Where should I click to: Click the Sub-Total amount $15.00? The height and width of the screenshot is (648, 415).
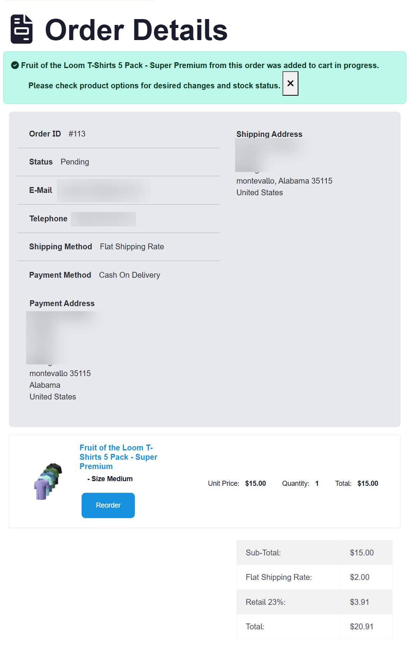[362, 553]
